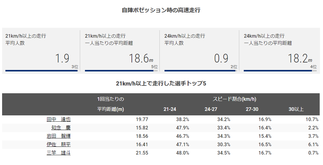Open player link 田中 達也
This screenshot has width=323, height=165.
[59, 119]
